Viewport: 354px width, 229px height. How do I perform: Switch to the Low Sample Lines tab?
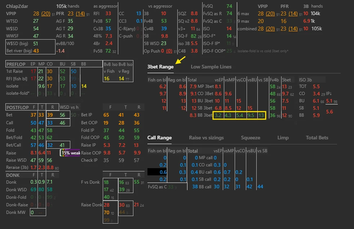(211, 67)
